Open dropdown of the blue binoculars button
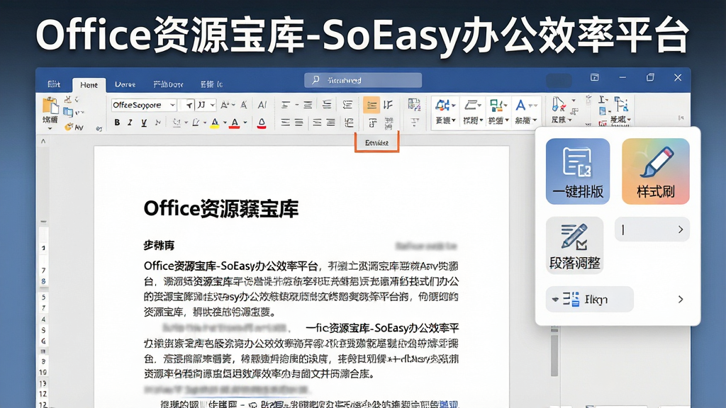Image resolution: width=726 pixels, height=408 pixels. tap(453, 106)
